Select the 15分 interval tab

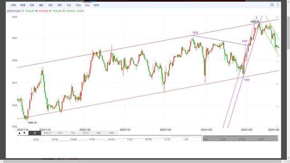78,5
